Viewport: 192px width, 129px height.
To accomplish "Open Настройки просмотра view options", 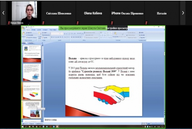I will (117, 28).
